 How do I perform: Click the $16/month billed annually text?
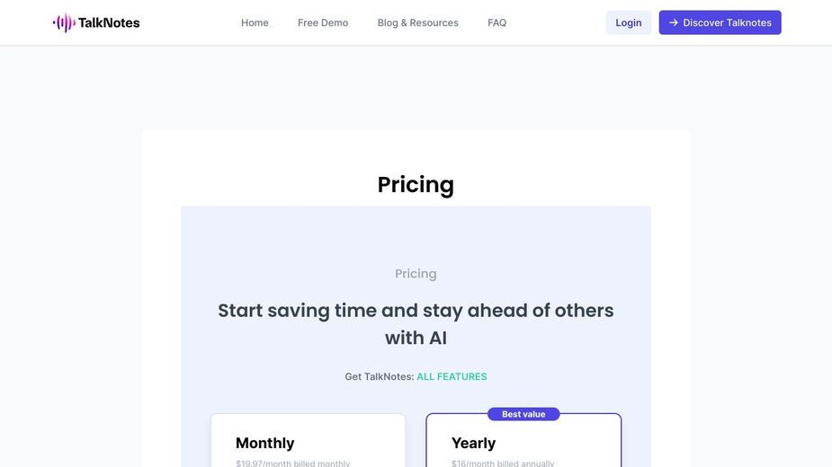click(x=503, y=463)
